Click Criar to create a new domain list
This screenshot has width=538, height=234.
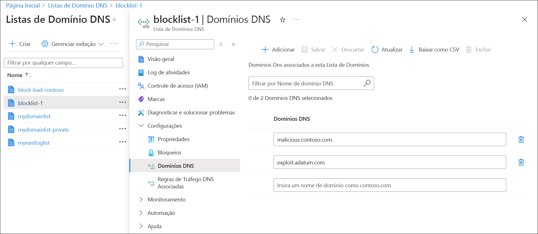coord(20,44)
